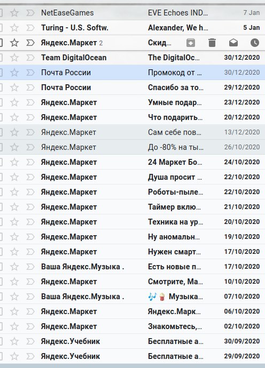
Task: Toggle importance marker on 'Сам себе пов…' email
Action: click(x=30, y=132)
